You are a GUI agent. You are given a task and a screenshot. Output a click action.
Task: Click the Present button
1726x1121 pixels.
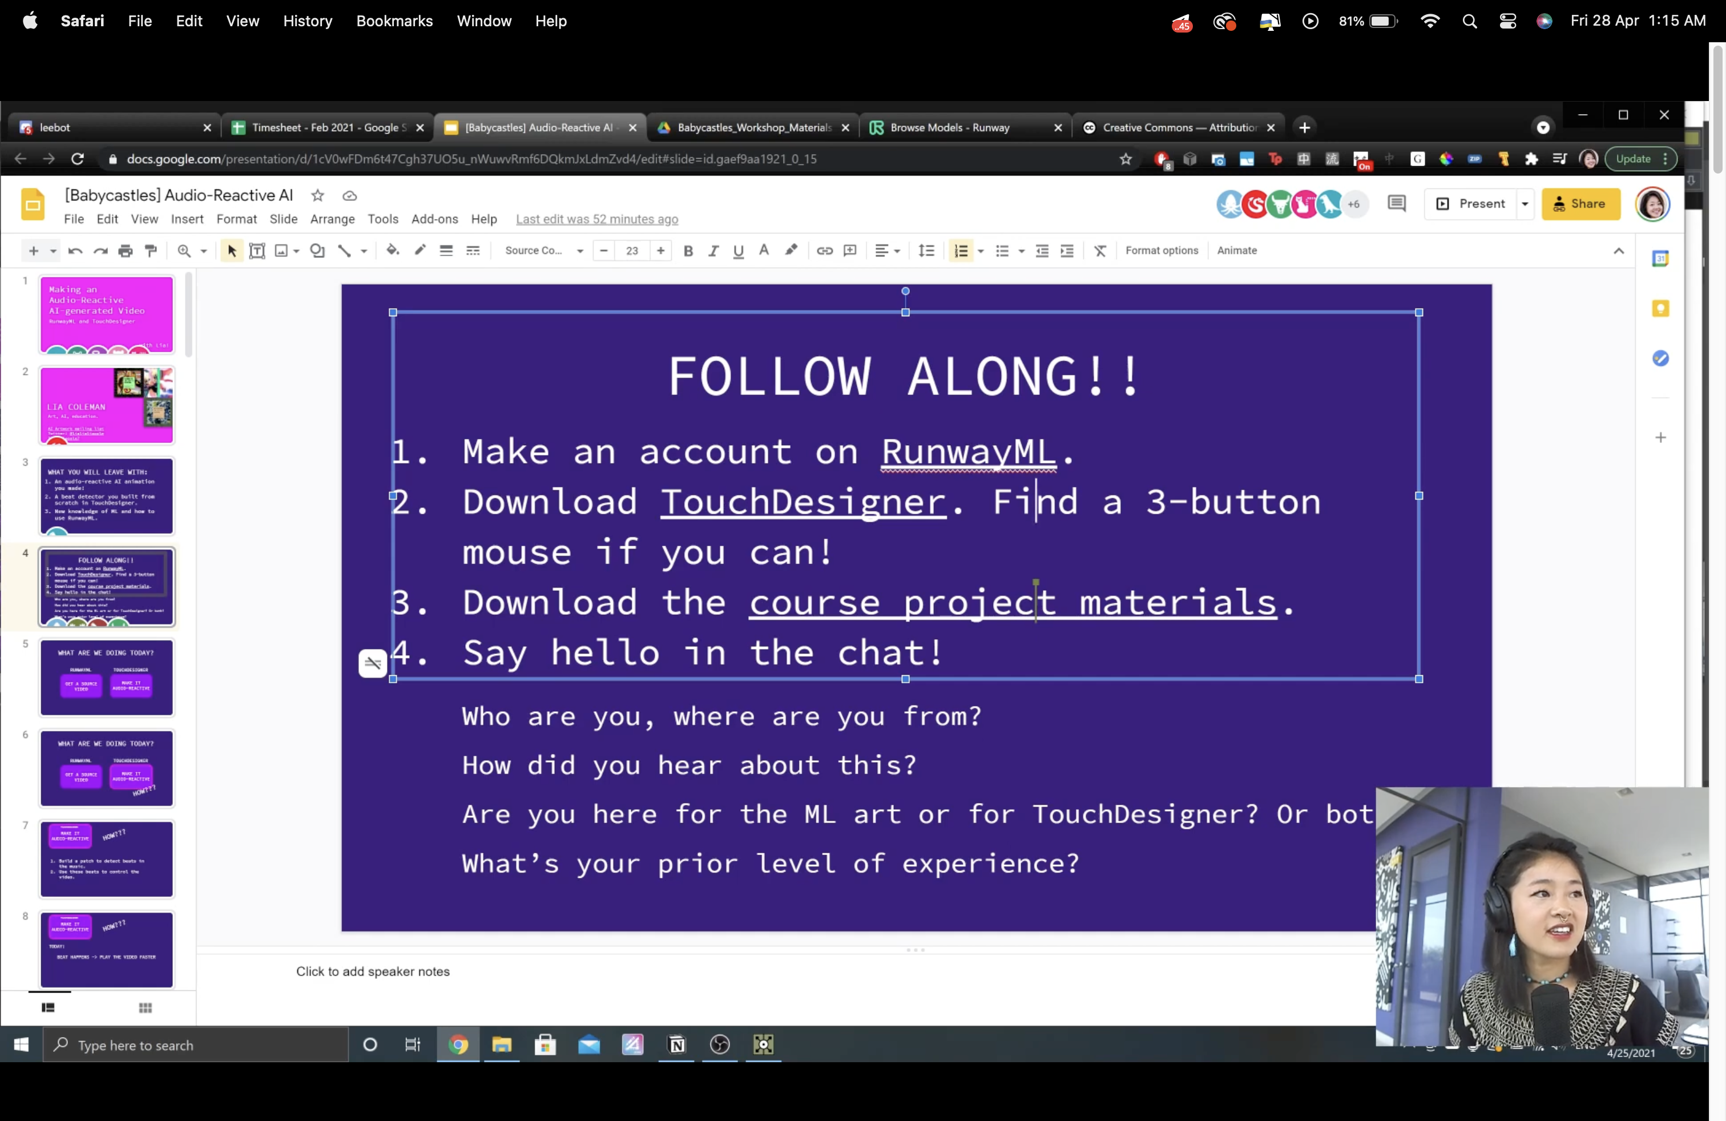coord(1471,204)
